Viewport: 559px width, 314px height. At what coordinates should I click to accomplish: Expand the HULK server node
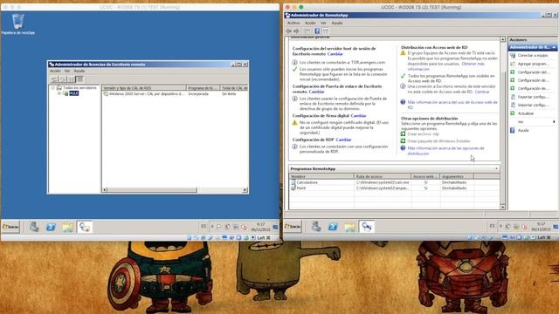[x=59, y=93]
